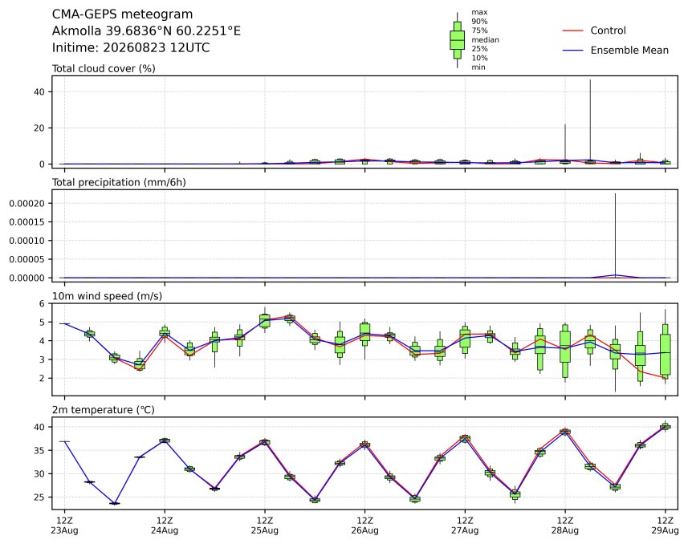Click the '40' tick on the cloud cover axis
Viewport: 688px width, 544px height.
coord(39,91)
